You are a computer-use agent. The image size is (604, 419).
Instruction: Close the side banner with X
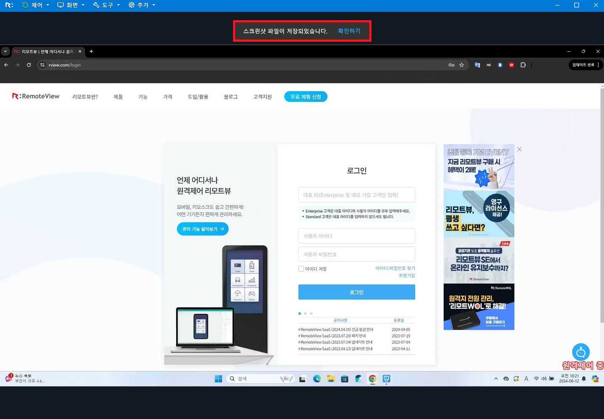519,149
